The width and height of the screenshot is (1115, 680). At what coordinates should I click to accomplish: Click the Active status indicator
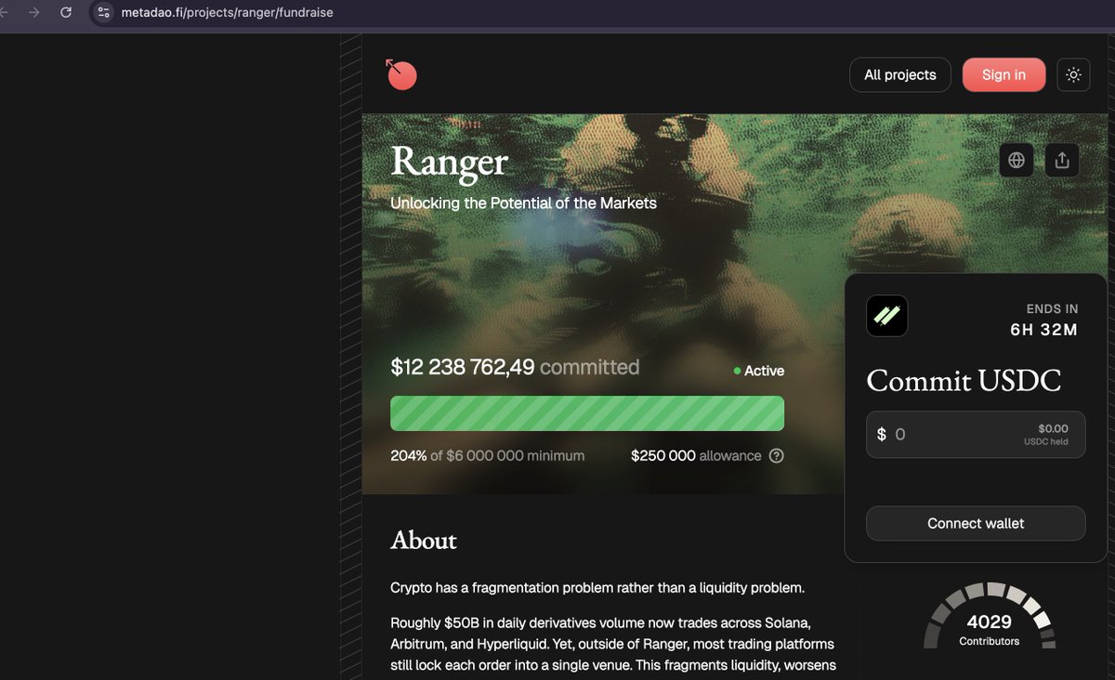759,371
